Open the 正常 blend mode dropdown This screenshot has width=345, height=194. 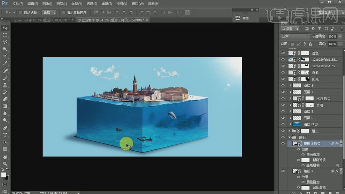coord(295,36)
